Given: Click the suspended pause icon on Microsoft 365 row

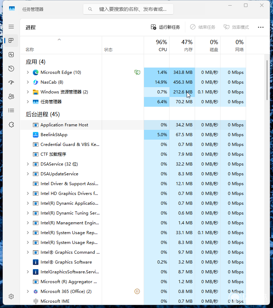Looking at the screenshot, I should (137, 291).
